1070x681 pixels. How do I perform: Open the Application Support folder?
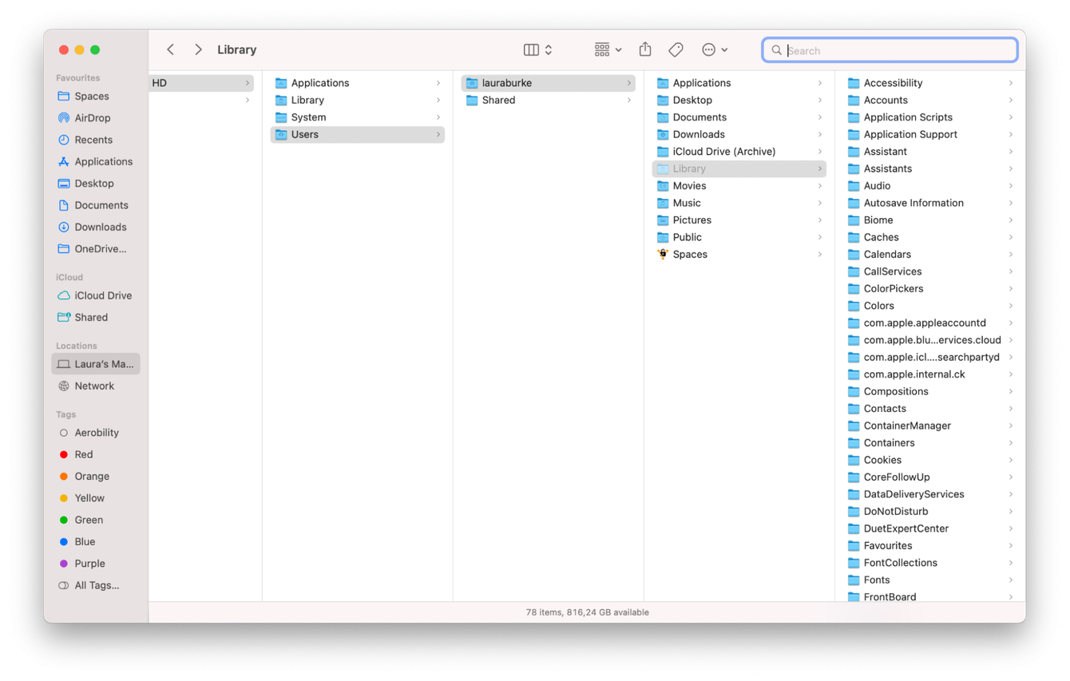(x=909, y=134)
